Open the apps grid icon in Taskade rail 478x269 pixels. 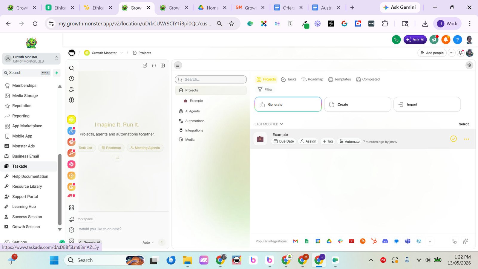click(71, 208)
